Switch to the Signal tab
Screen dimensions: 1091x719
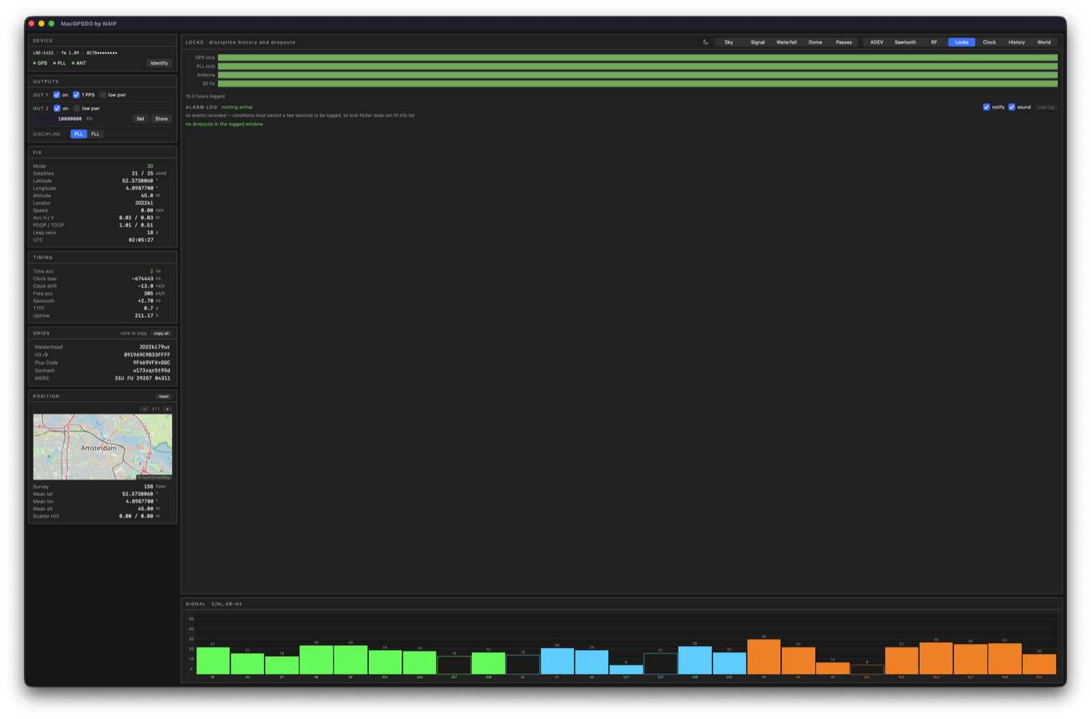pyautogui.click(x=758, y=42)
